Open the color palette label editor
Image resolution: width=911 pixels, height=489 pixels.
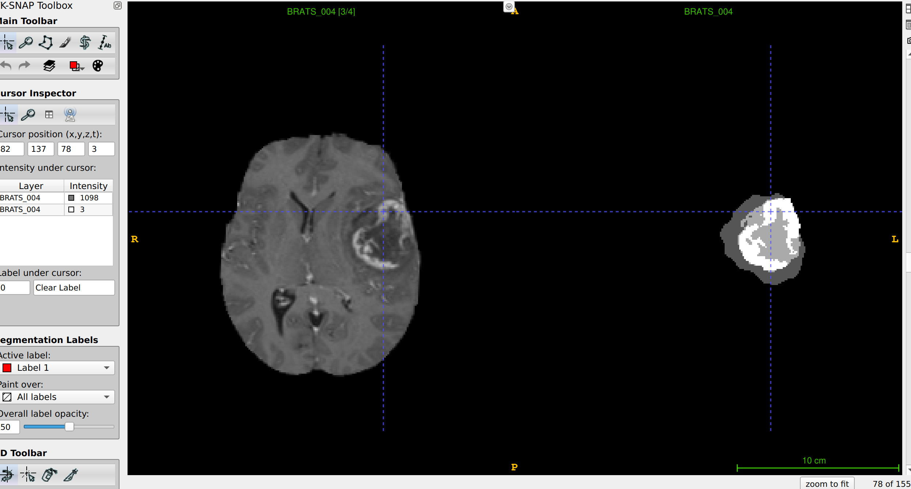click(98, 66)
